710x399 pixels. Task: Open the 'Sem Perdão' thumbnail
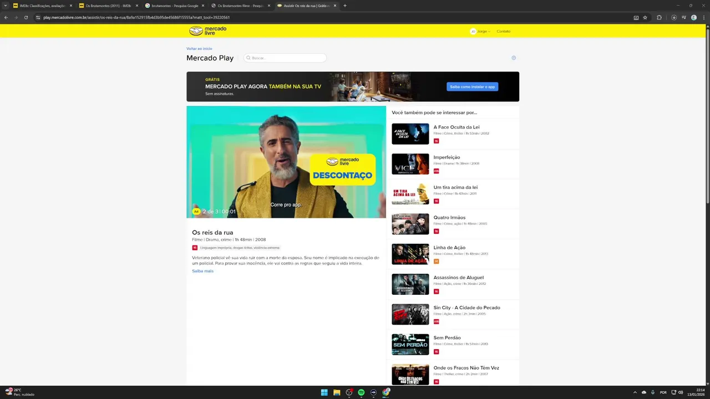click(x=410, y=344)
